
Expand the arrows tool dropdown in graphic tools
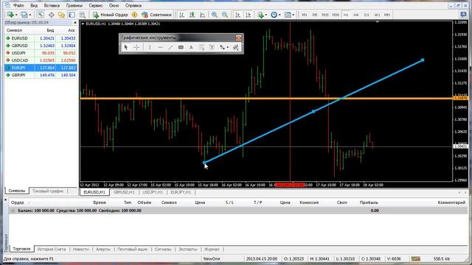click(227, 47)
